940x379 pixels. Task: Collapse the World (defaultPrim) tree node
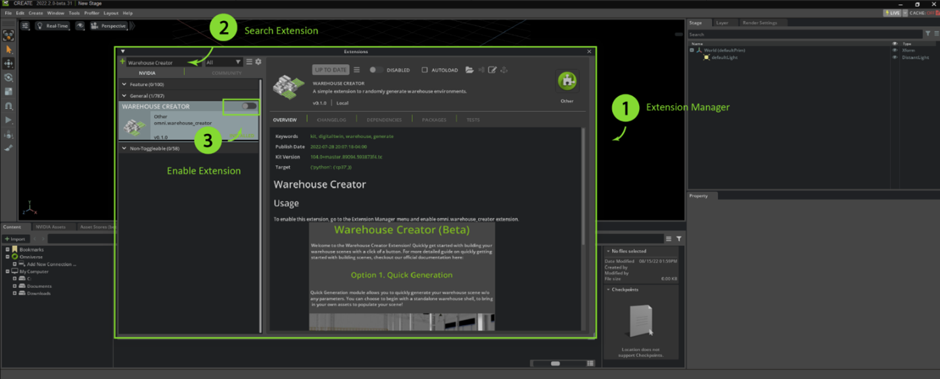click(x=692, y=50)
